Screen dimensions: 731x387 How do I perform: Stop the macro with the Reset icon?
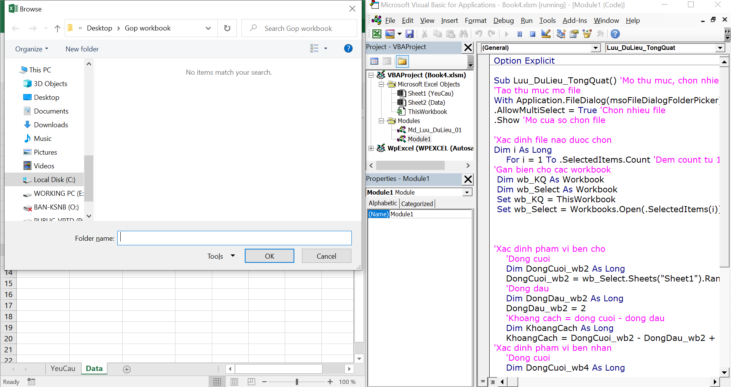coord(533,34)
